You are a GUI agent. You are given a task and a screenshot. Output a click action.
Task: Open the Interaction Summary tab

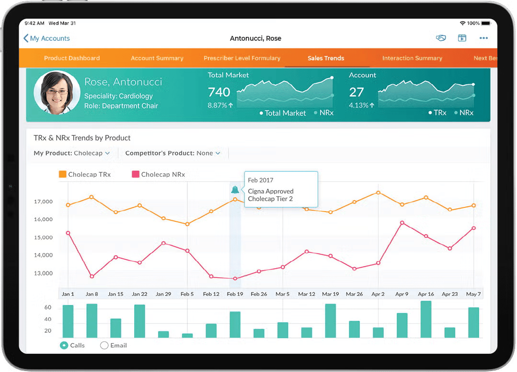[412, 58]
